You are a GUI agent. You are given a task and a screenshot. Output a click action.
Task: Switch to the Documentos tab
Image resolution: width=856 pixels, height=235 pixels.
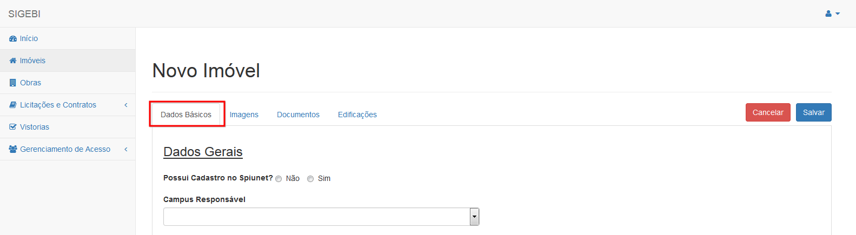[298, 115]
